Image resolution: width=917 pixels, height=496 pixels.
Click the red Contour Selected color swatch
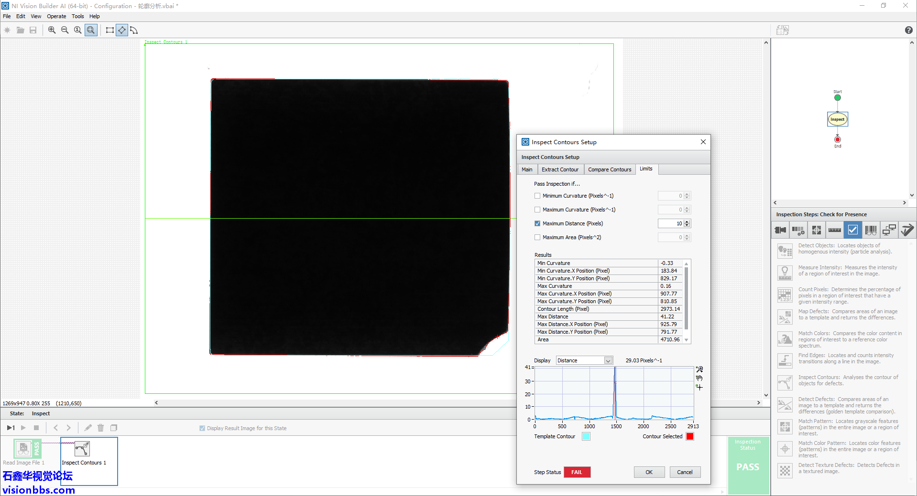point(689,436)
